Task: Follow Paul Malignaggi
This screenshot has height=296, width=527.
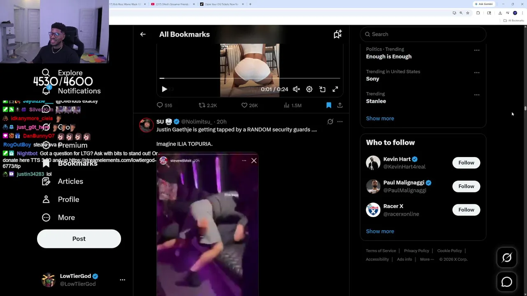Action: pos(466,186)
